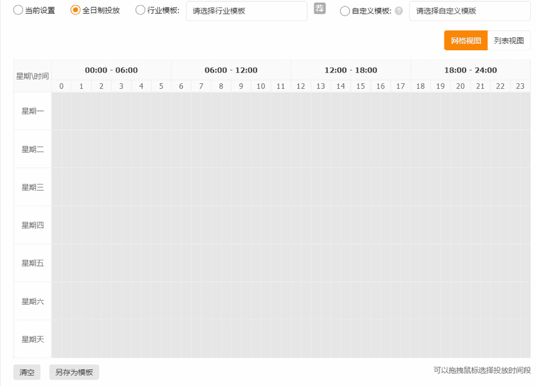
Task: Click hour 14 column header
Action: tap(341, 86)
